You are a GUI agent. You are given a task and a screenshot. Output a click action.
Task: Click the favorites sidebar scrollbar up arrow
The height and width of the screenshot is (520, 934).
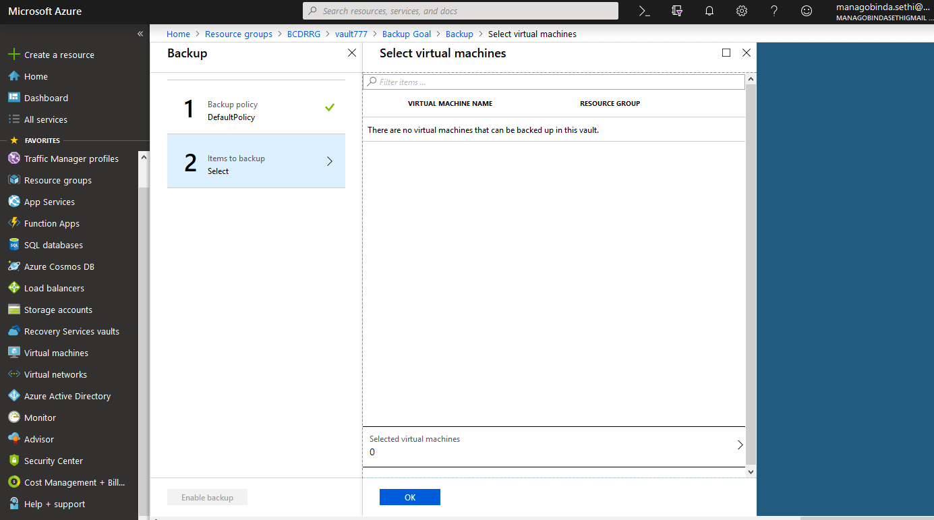[143, 156]
